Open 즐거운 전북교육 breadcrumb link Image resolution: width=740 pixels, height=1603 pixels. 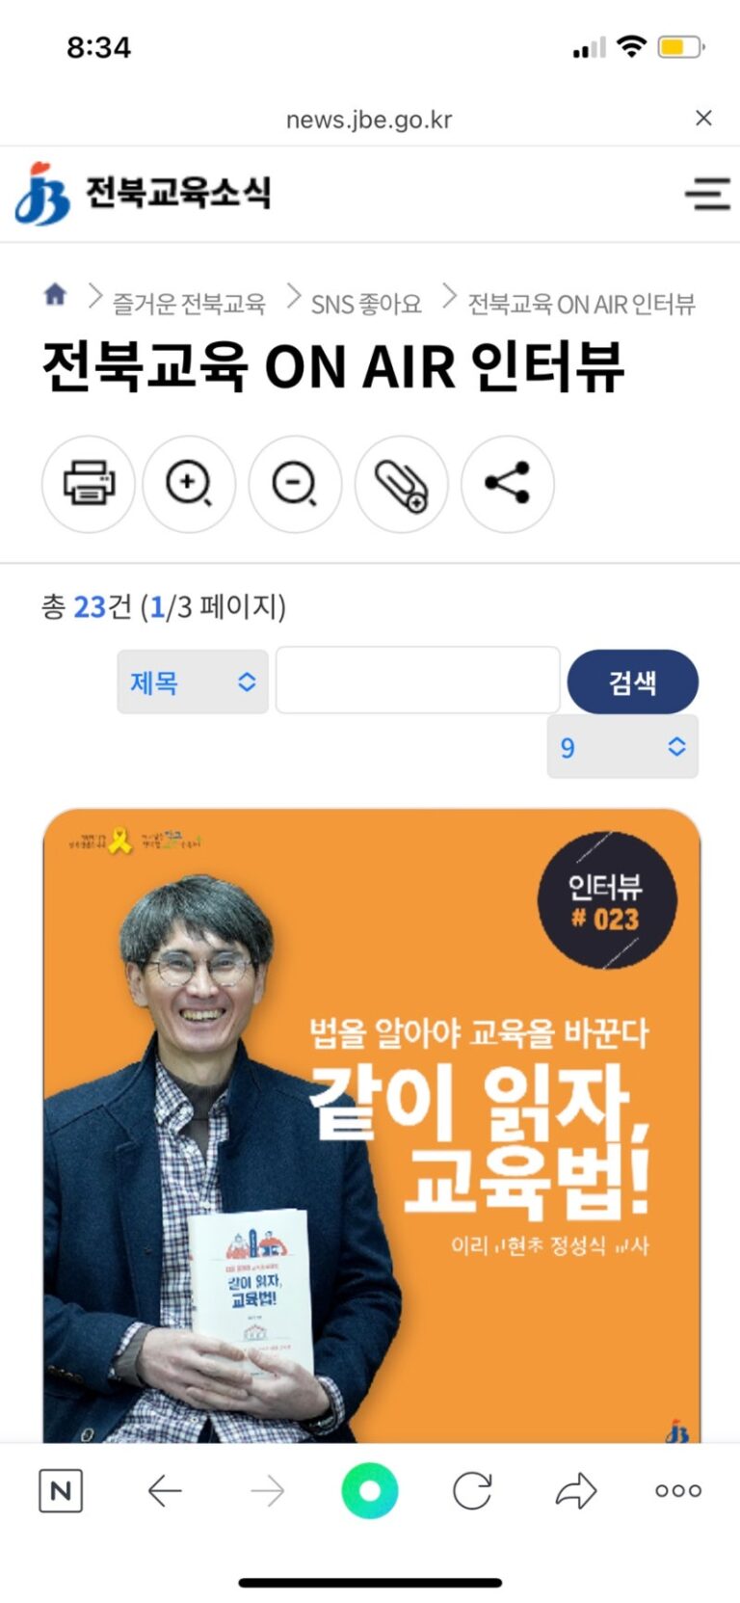coord(189,305)
